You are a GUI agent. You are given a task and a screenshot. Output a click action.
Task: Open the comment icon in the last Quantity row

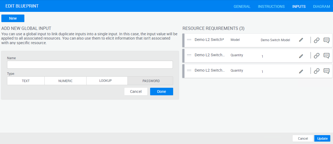click(x=327, y=71)
